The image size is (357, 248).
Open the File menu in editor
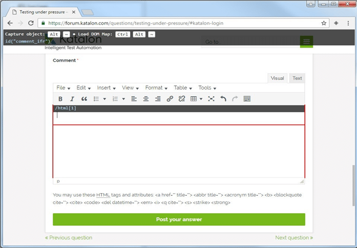pyautogui.click(x=64, y=88)
